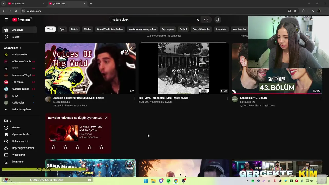329x185 pixels.
Task: Open Geçmiş history page
Action: [20, 127]
